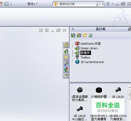Click the GB 6170 M5 1型六角螺母 label
The image size is (131, 121).
coord(99,117)
